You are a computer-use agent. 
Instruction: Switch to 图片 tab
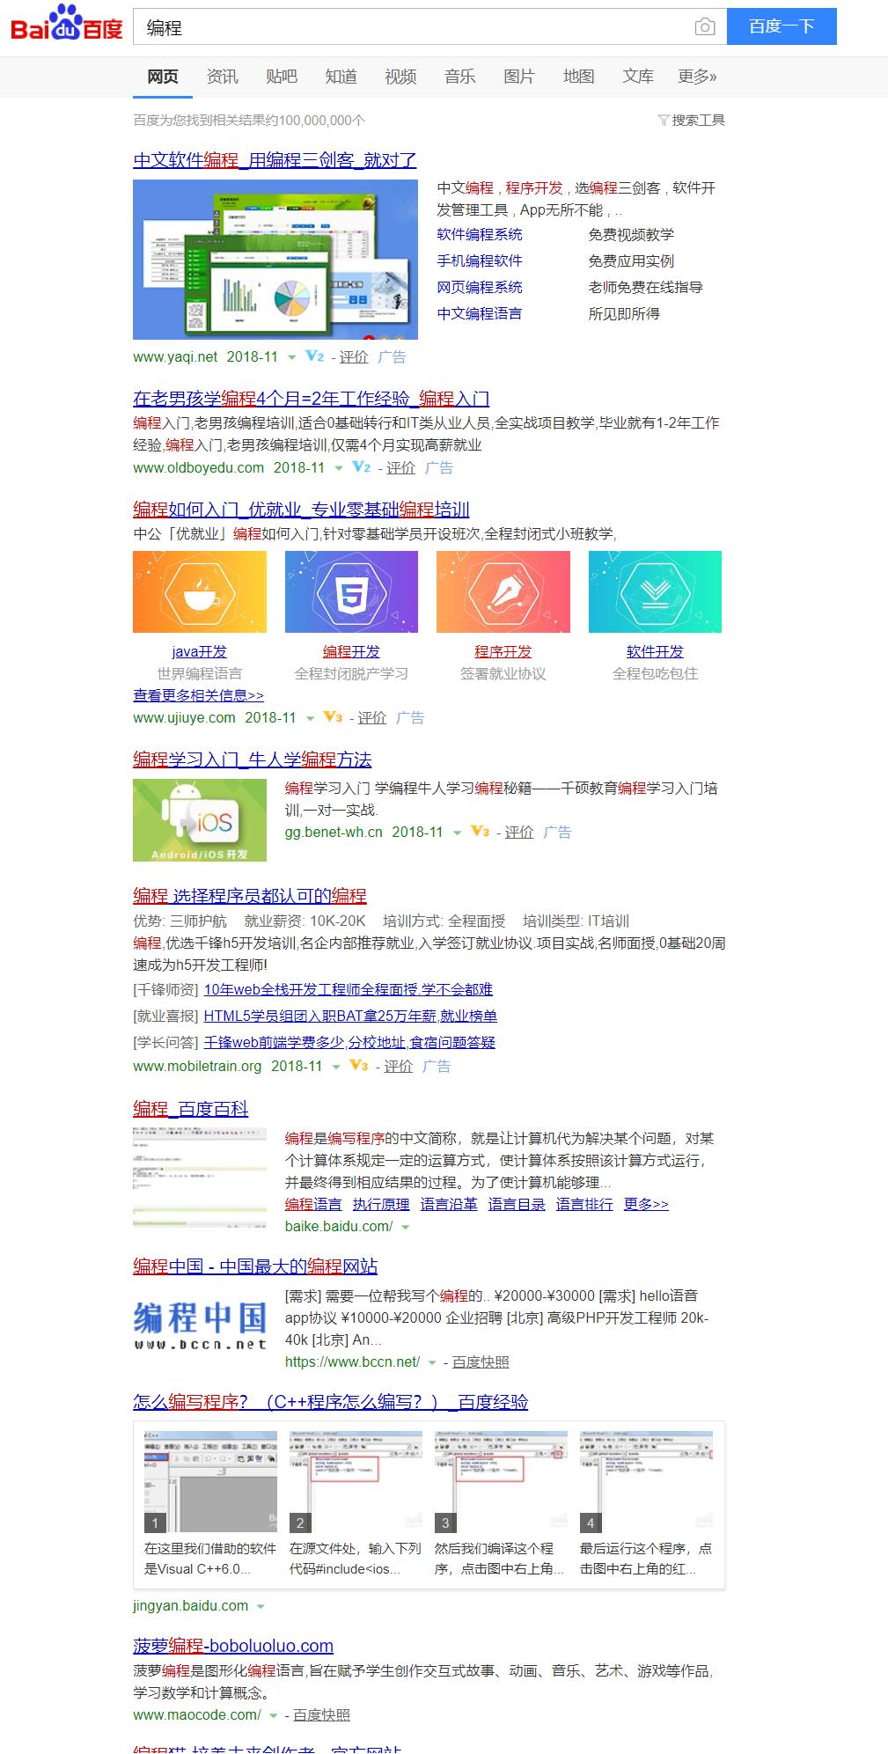[519, 77]
